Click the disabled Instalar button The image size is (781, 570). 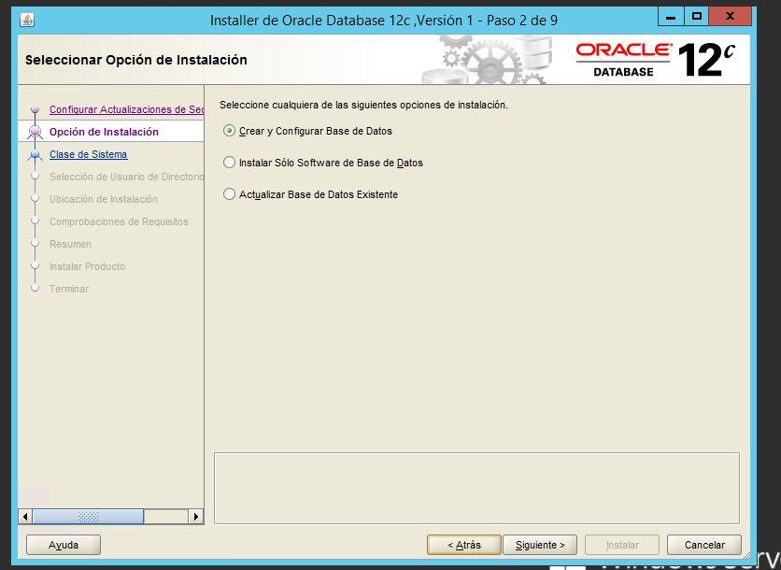pos(622,545)
